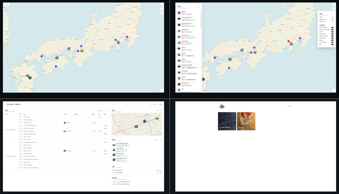The height and width of the screenshot is (194, 339).
Task: Click the red map marker on Japan map
Action: [289, 41]
